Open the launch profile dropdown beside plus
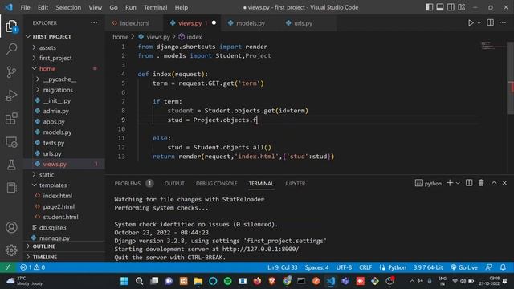 click(x=458, y=183)
